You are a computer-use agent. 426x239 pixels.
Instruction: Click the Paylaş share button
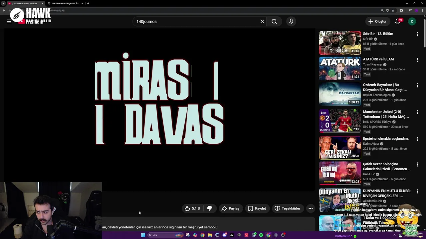point(230,208)
